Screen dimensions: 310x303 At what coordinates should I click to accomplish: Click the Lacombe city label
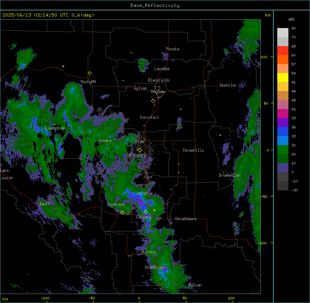(162, 69)
